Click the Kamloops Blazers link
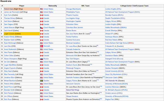 click(x=112, y=37)
